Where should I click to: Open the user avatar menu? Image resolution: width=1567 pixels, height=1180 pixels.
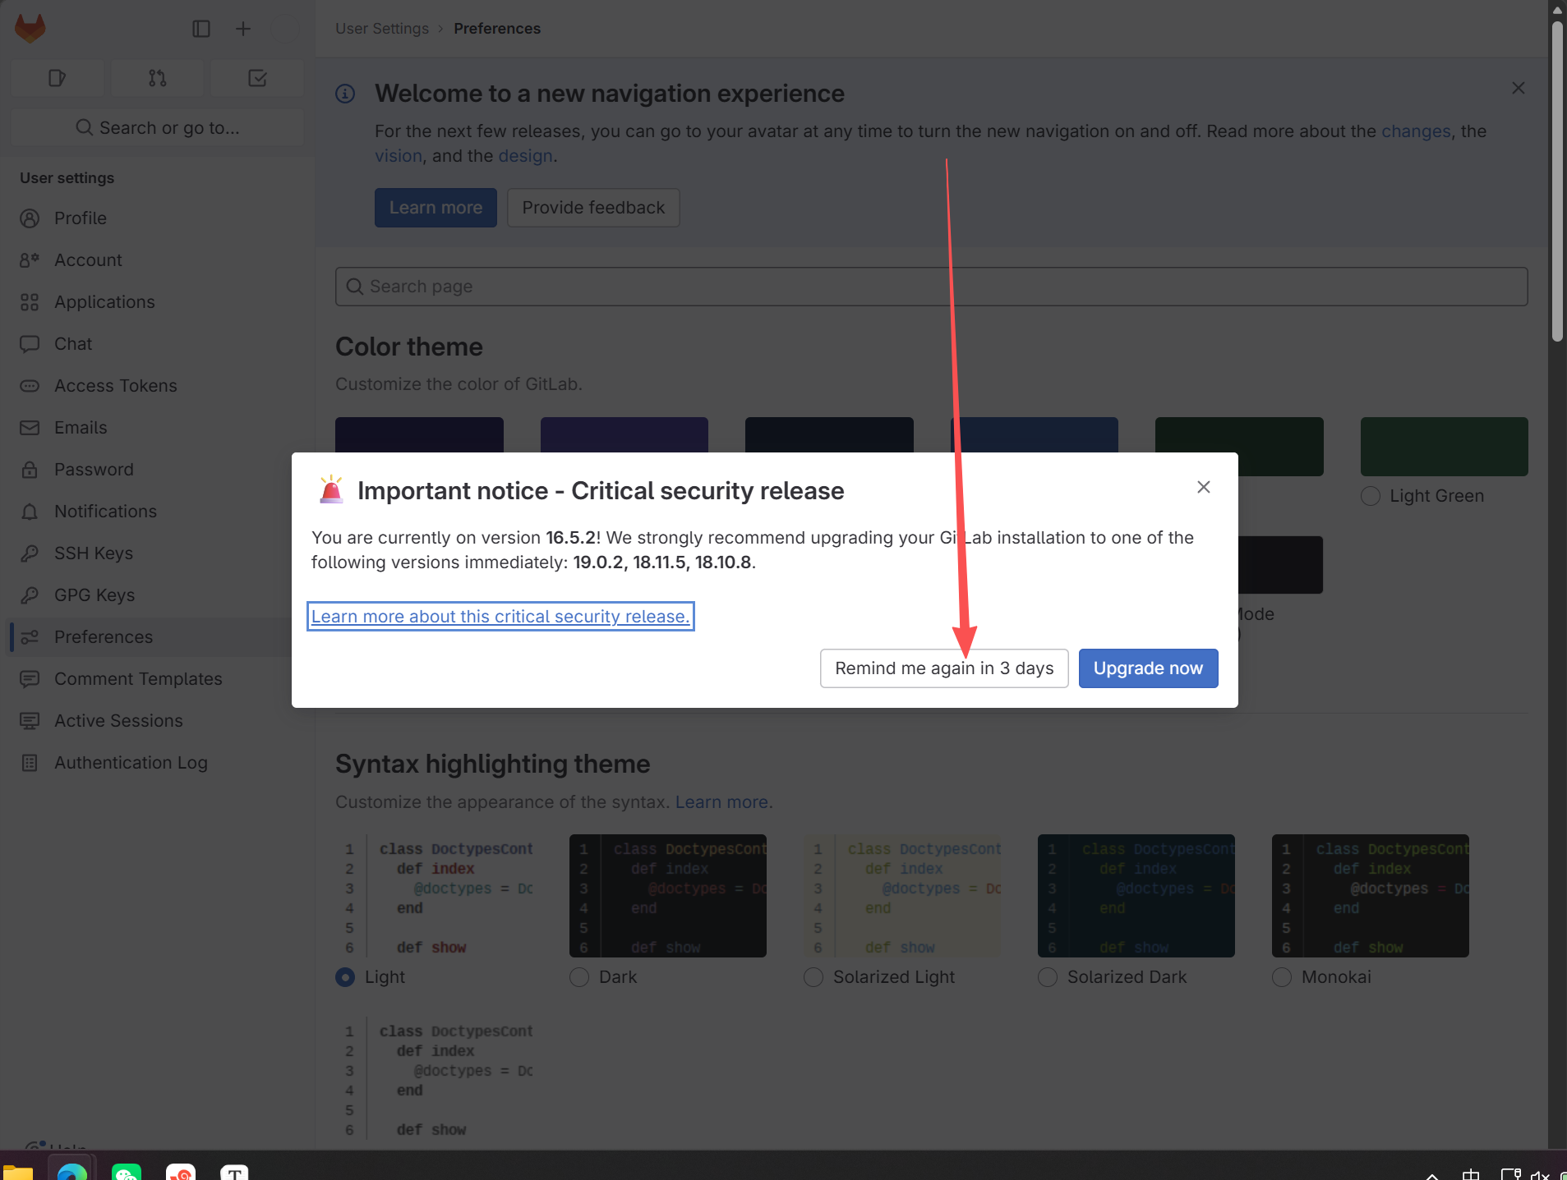tap(285, 29)
